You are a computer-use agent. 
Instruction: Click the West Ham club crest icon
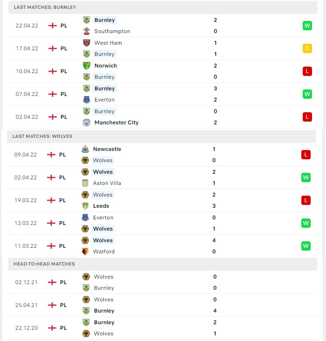[86, 43]
